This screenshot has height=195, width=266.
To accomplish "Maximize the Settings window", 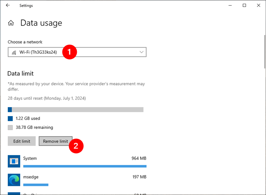I will click(244, 6).
